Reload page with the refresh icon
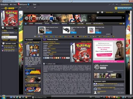 click(27, 8)
